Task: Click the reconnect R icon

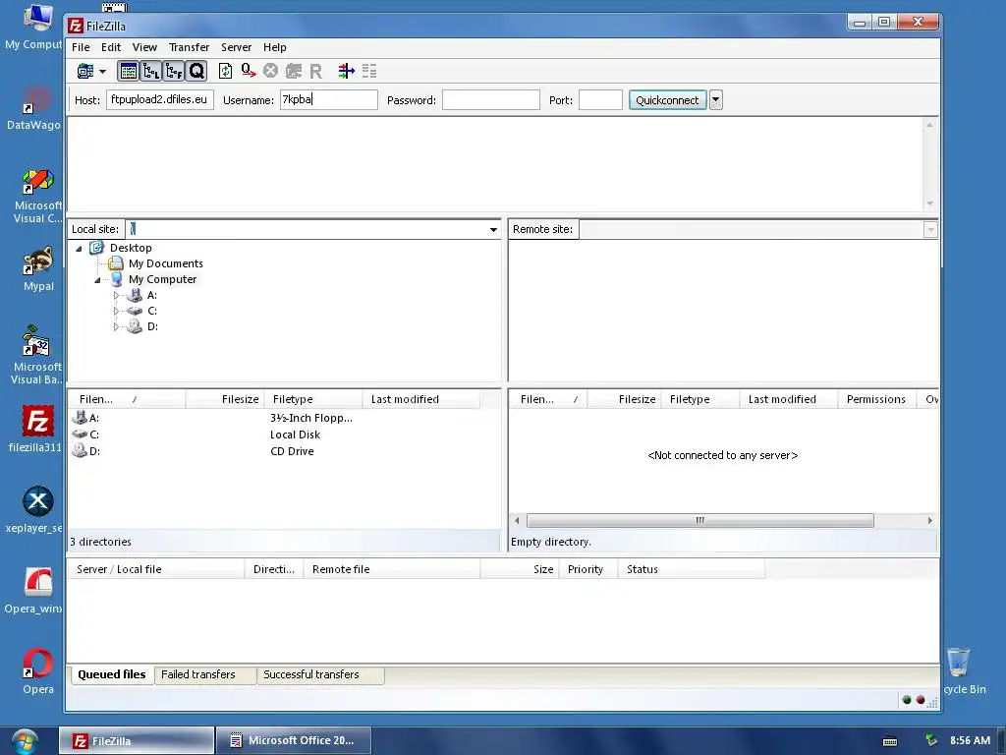Action: [x=315, y=71]
